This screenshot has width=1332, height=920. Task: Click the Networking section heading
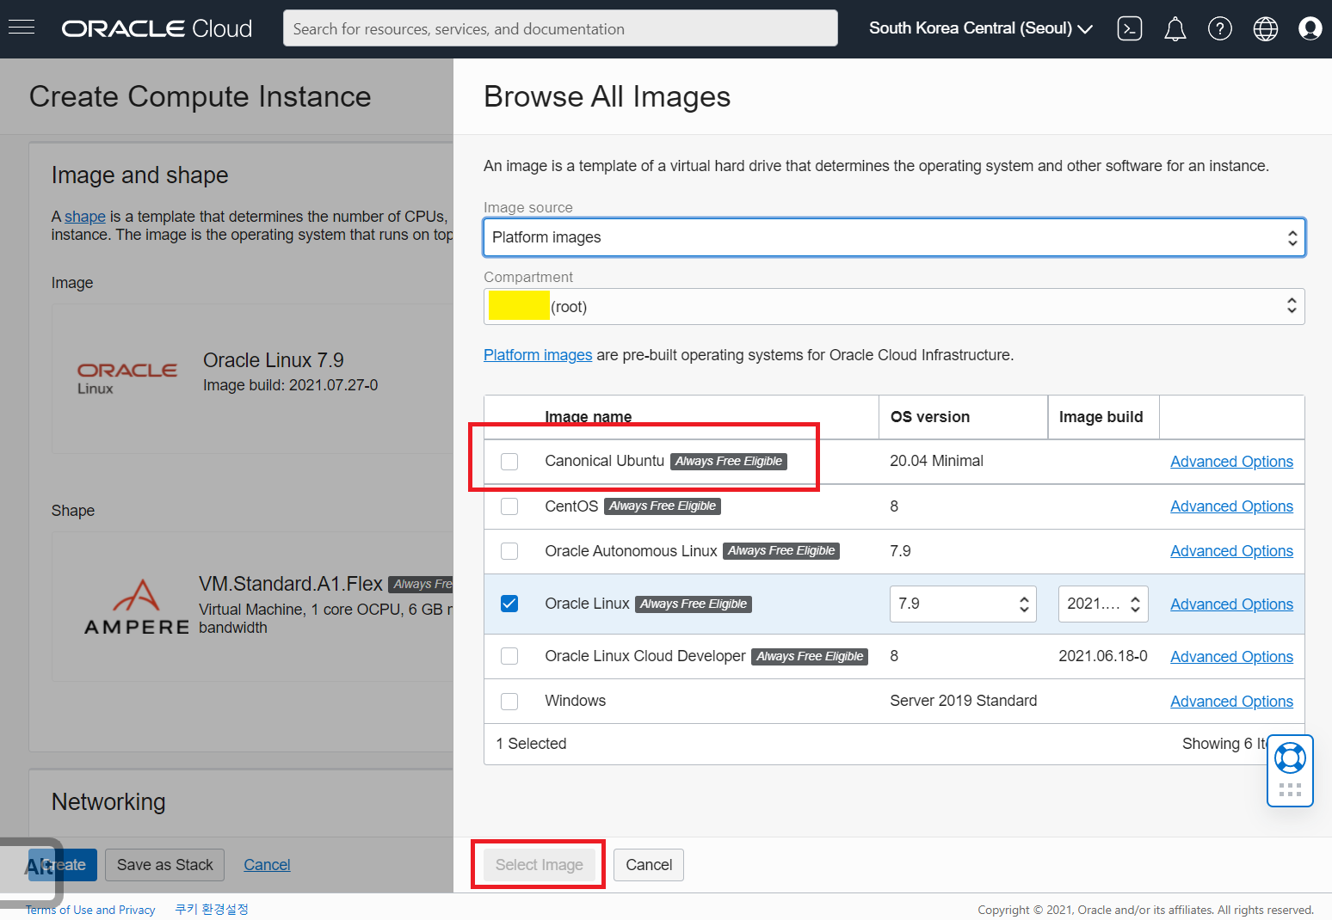click(108, 802)
